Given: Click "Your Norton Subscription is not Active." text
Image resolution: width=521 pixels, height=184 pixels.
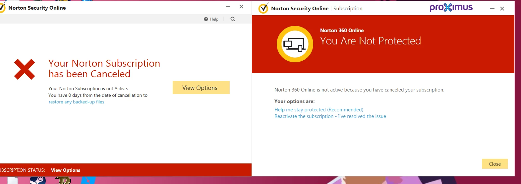Looking at the screenshot, I should pyautogui.click(x=88, y=89).
